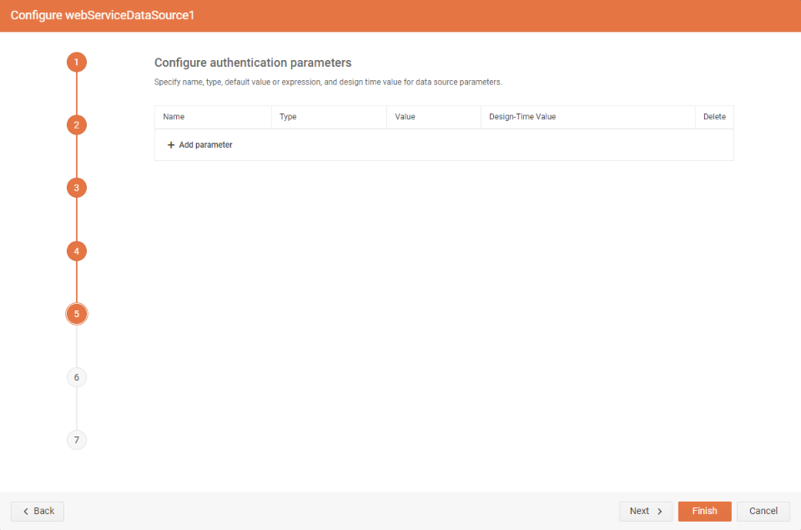Select wizard step 2 circle
Viewport: 801px width, 530px height.
[x=76, y=124]
